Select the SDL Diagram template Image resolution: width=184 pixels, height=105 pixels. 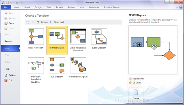click(x=57, y=67)
